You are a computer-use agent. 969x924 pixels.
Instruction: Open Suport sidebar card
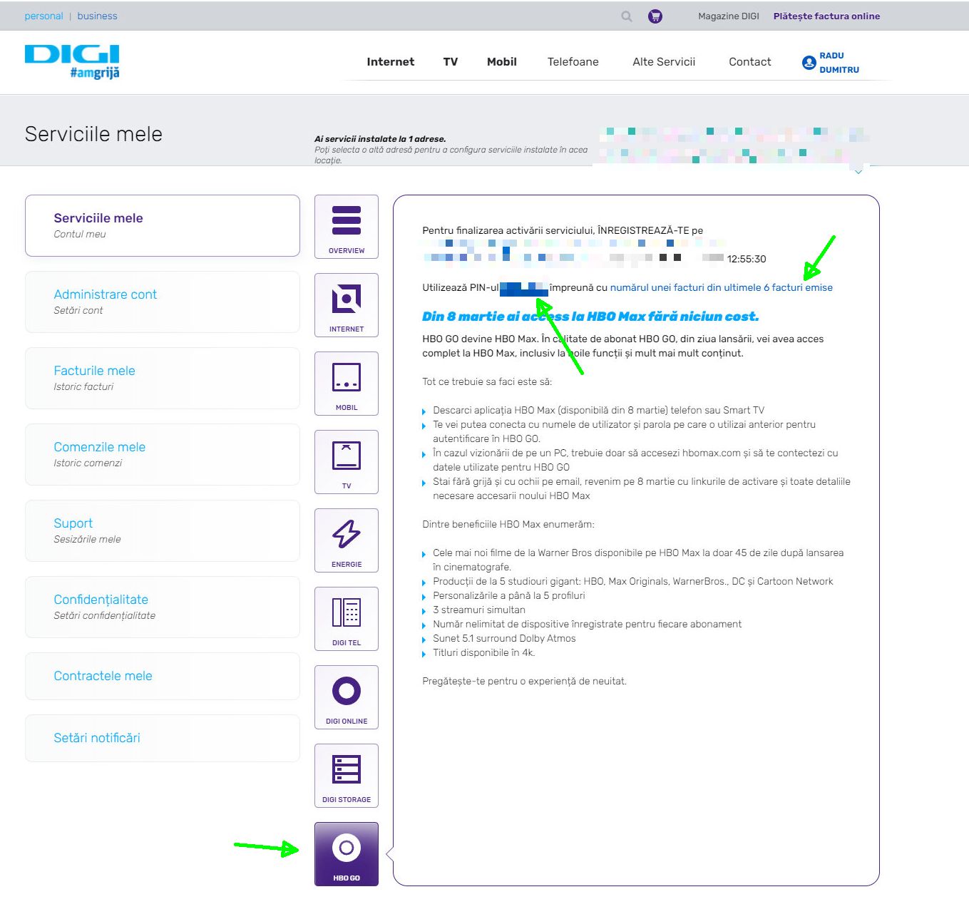(163, 530)
